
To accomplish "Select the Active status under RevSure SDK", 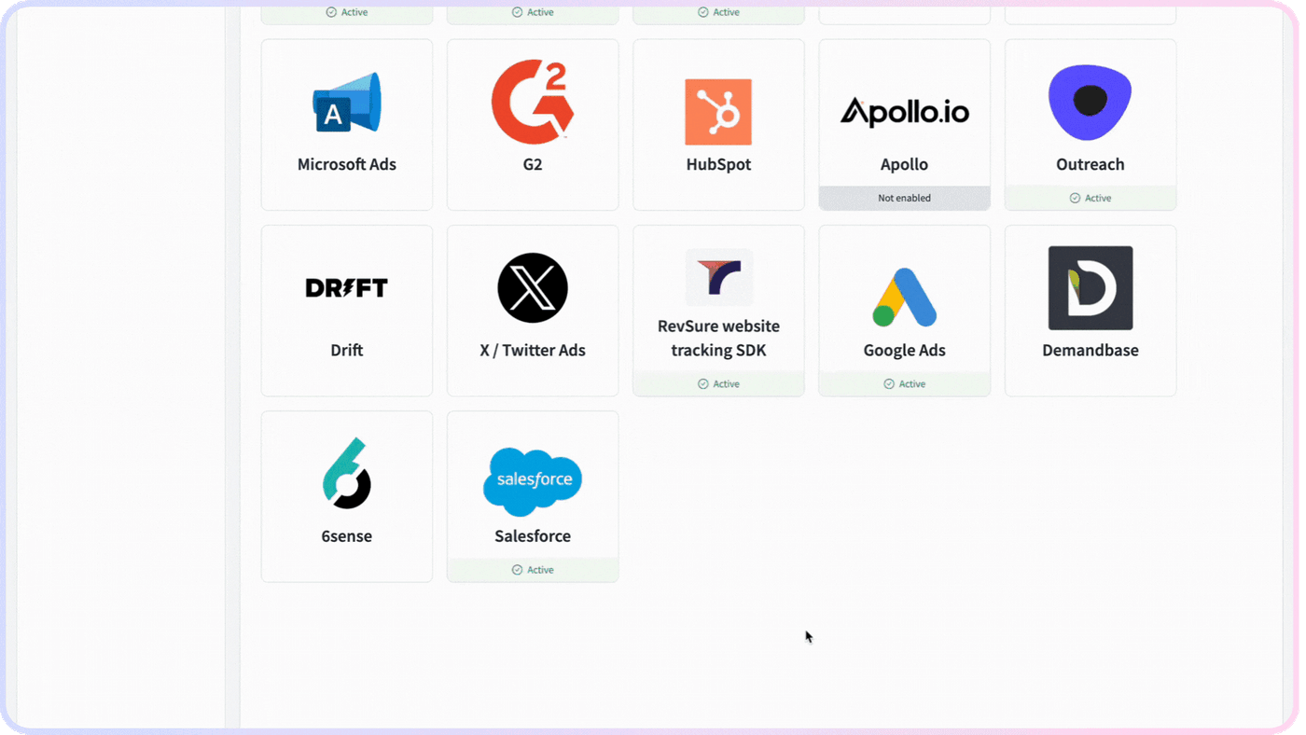I will coord(718,383).
